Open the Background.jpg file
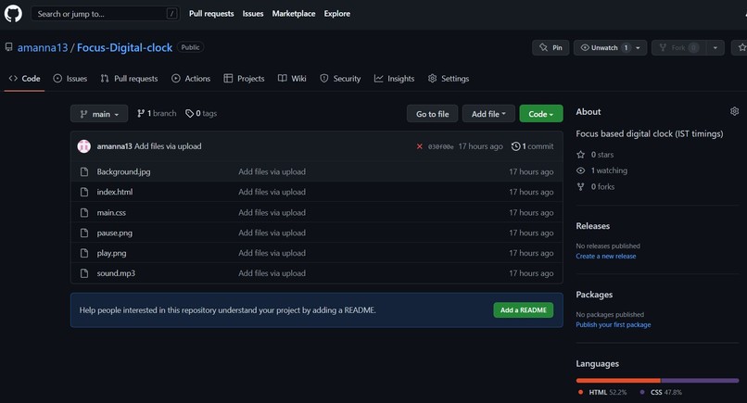Screen dimensions: 747x403 (123, 171)
